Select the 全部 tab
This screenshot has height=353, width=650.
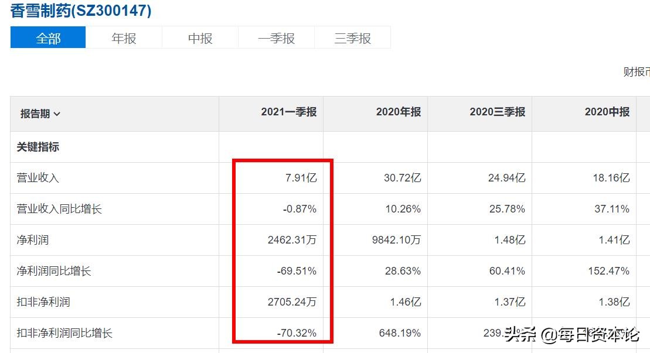click(x=48, y=39)
